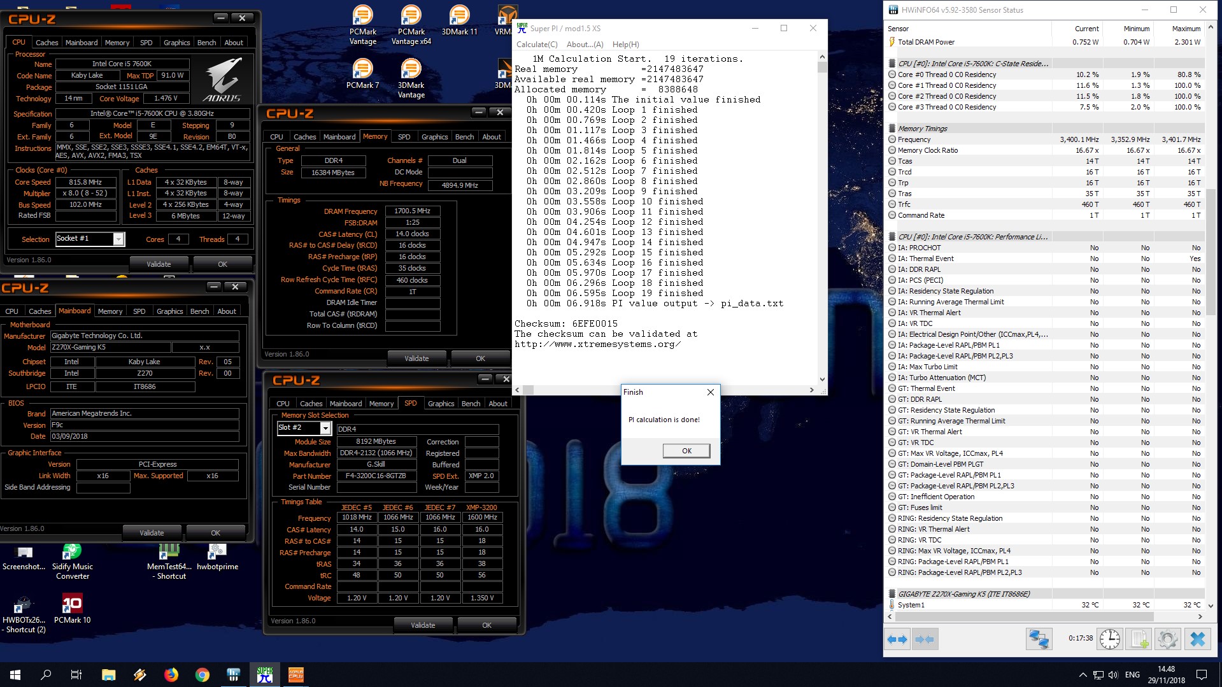
Task: Click HWiNFO network monitors icon
Action: 1039,639
